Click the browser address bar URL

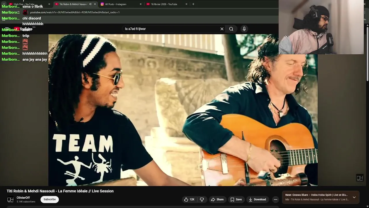(75, 12)
